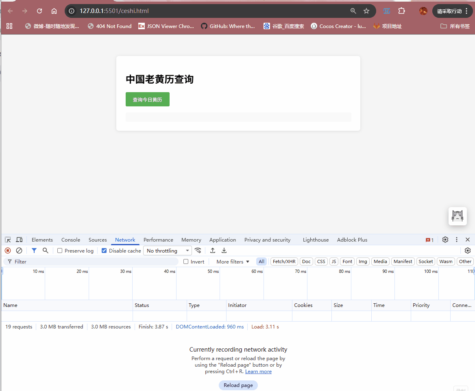Screen dimensions: 475x391
Task: Open the No throttling dropdown
Action: coord(167,251)
